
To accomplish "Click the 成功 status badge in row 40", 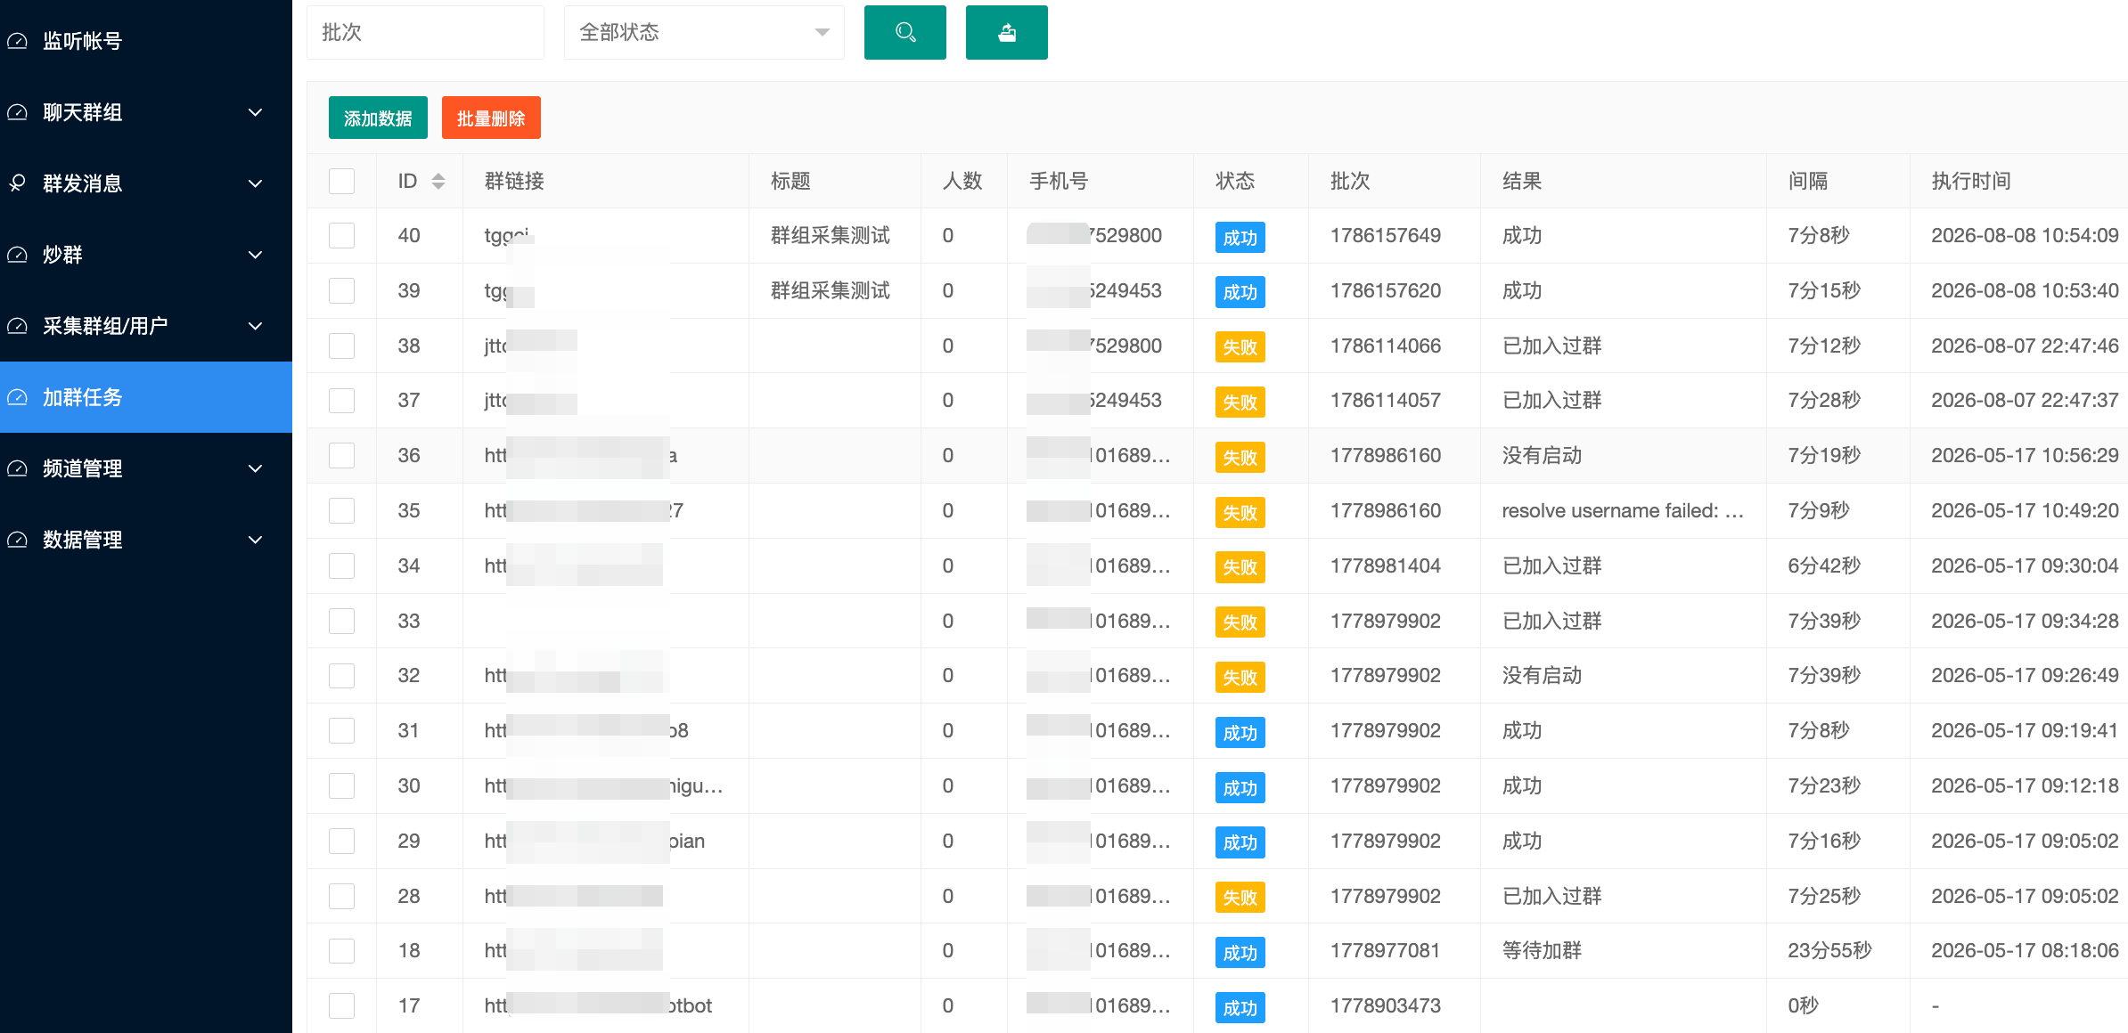I will (x=1240, y=237).
